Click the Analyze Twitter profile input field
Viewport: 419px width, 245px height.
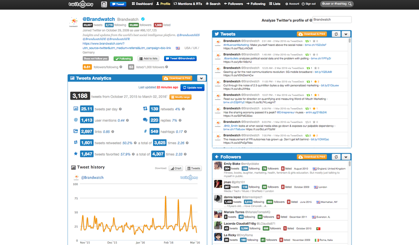point(332,20)
